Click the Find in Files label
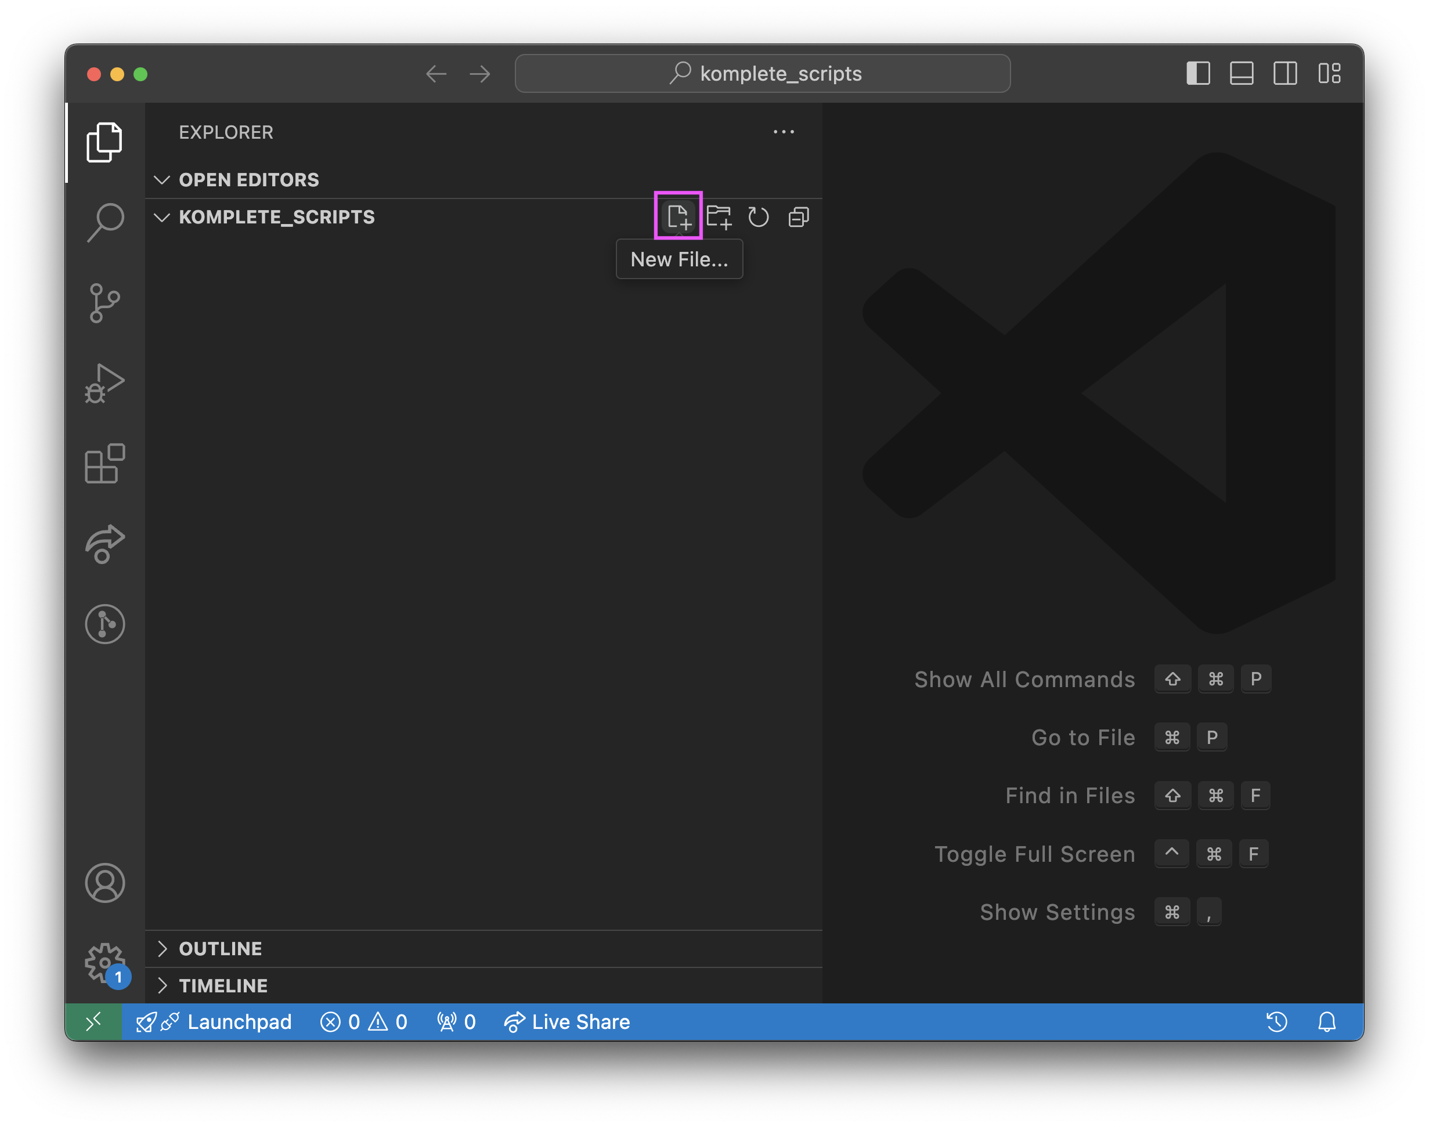 click(x=1070, y=795)
